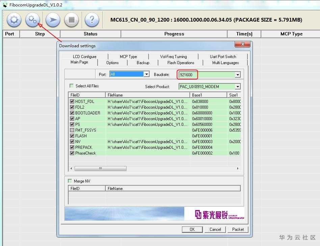Click the PREPACK base address 0xFE000004
320x246 pixels.
202,147
